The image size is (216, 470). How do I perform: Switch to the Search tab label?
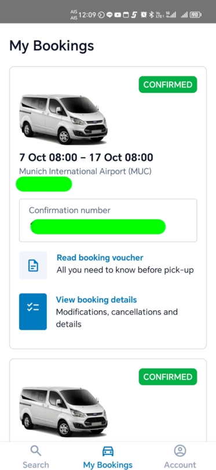coord(35,465)
